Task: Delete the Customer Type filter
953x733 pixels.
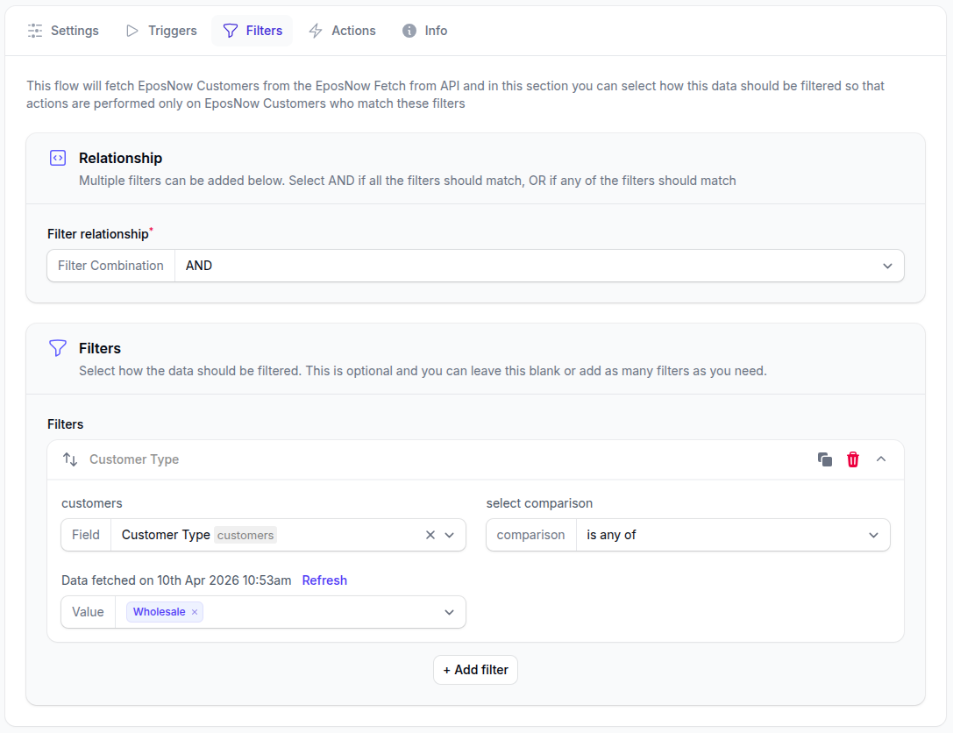Action: click(853, 459)
